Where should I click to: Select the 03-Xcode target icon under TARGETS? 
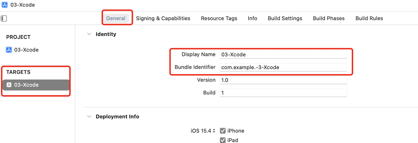[9, 85]
